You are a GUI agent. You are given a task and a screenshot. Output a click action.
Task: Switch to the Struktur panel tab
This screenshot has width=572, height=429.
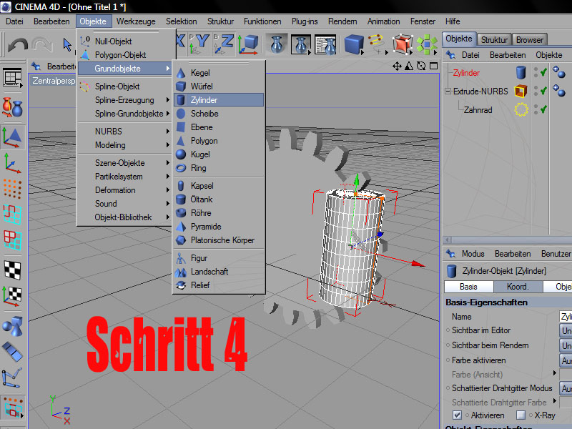click(494, 39)
